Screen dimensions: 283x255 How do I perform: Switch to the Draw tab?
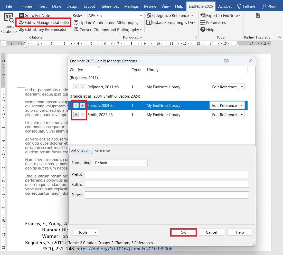(56, 6)
